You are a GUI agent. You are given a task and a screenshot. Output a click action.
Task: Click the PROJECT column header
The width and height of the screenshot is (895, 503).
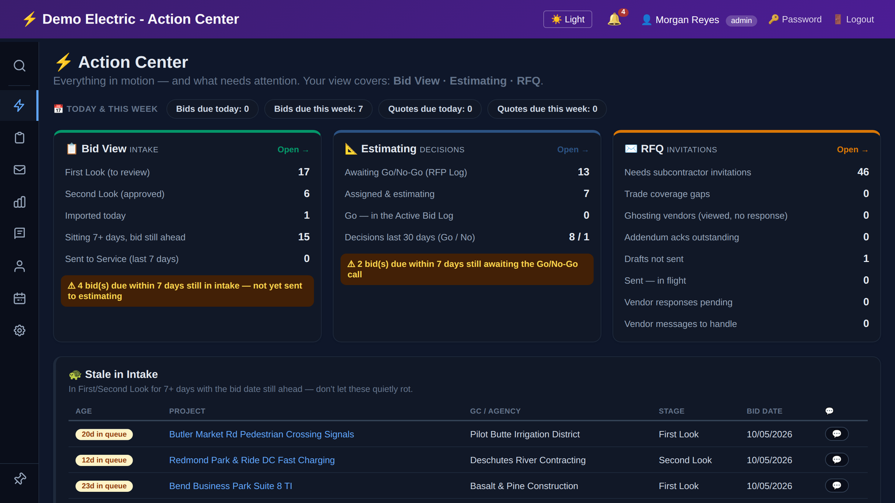187,411
